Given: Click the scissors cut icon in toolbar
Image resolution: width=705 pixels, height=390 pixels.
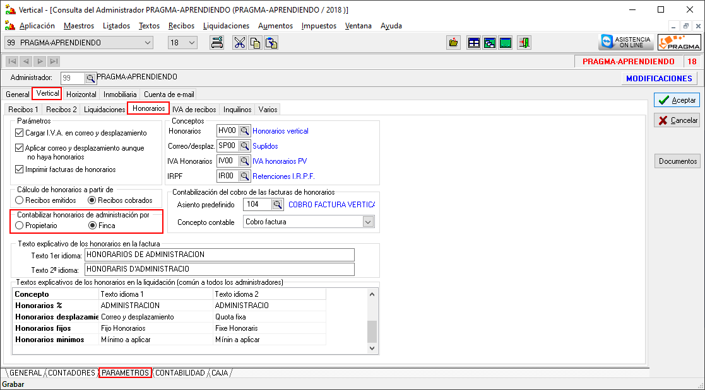Looking at the screenshot, I should (x=239, y=43).
